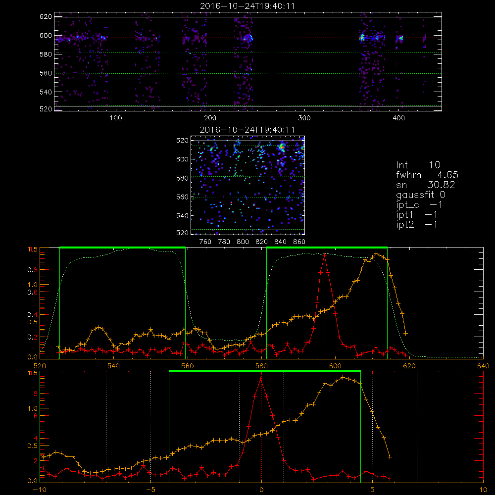Viewport: 495px width, 495px height.
Task: Click x-axis label -5 of the bottom plot
Action: coord(151,490)
